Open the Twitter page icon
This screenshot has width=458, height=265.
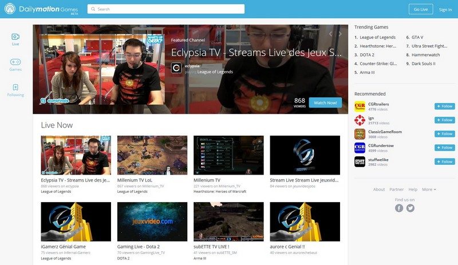click(410, 208)
